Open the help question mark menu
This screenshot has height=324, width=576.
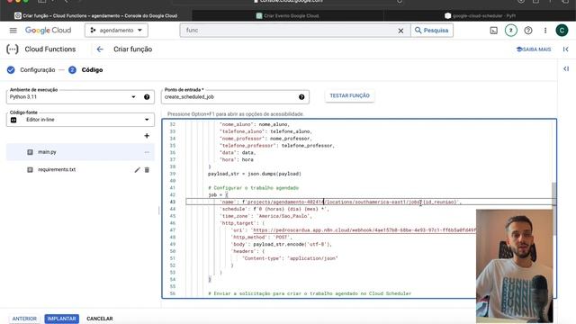[x=528, y=31]
